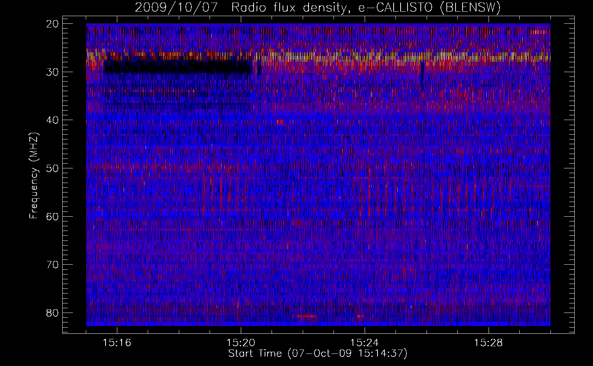
Task: Click the short red streak near 81 MHz
Action: (306, 316)
